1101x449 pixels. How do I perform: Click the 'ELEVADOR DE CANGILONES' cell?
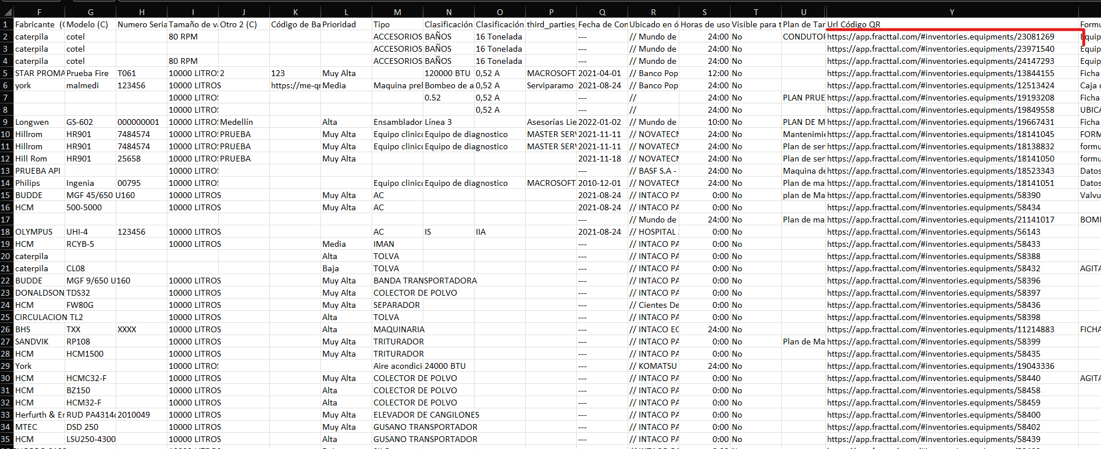426,415
